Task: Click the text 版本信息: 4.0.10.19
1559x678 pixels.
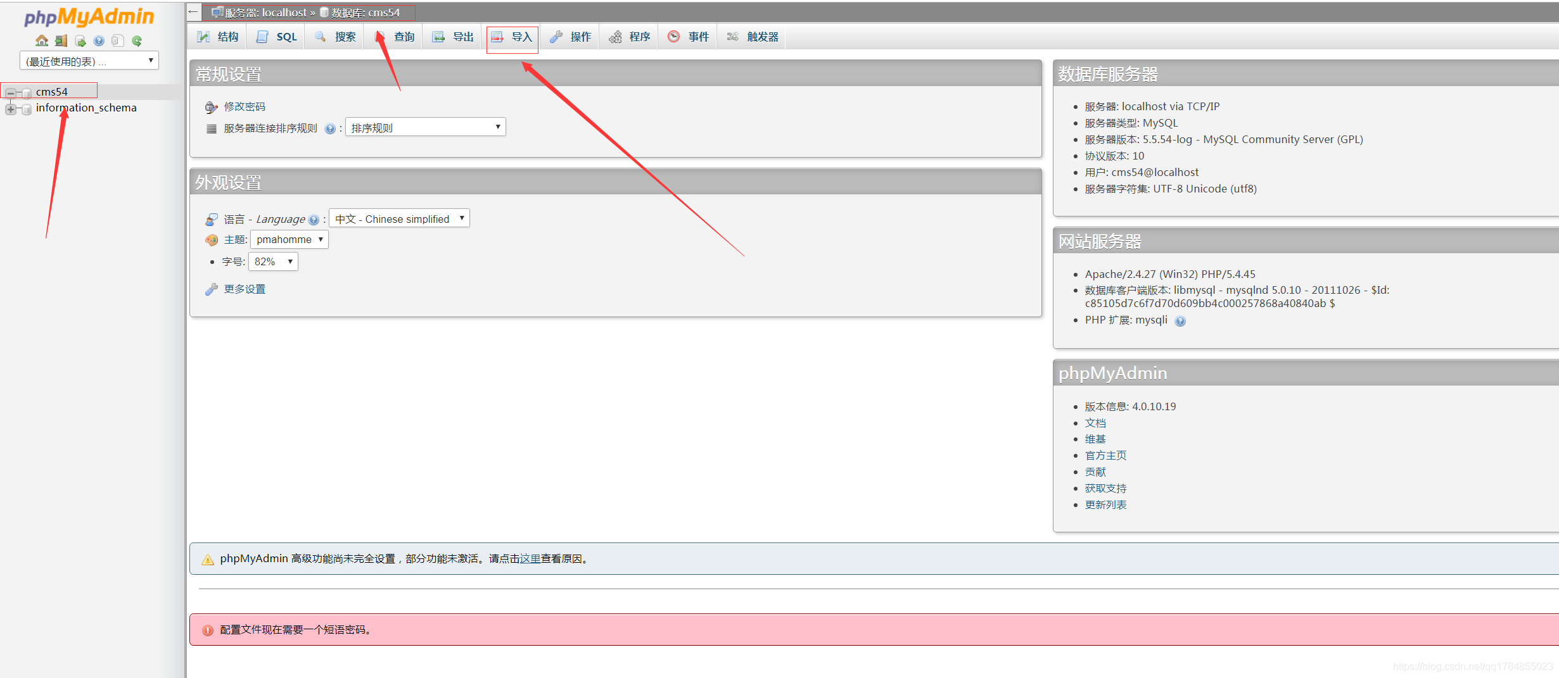Action: [x=1130, y=406]
